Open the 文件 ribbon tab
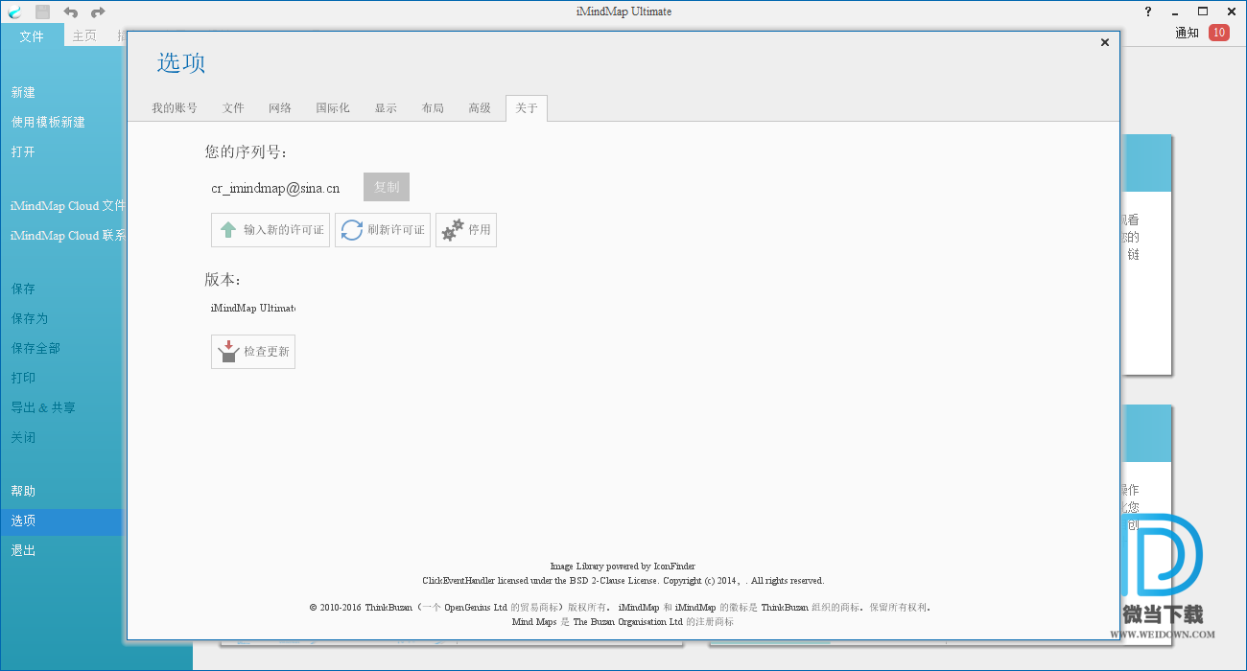Image resolution: width=1247 pixels, height=671 pixels. (x=32, y=35)
